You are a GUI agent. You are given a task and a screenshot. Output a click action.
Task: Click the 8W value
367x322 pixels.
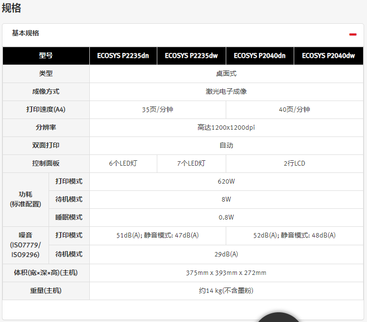tap(226, 200)
